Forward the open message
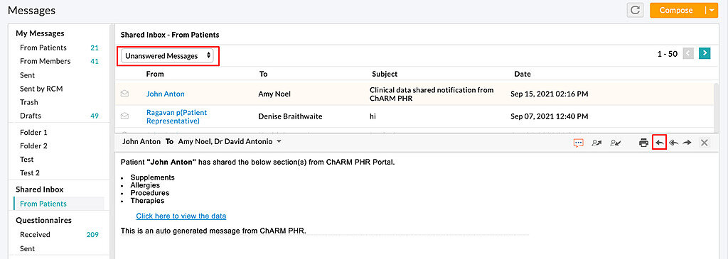The height and width of the screenshot is (259, 728). coord(687,143)
